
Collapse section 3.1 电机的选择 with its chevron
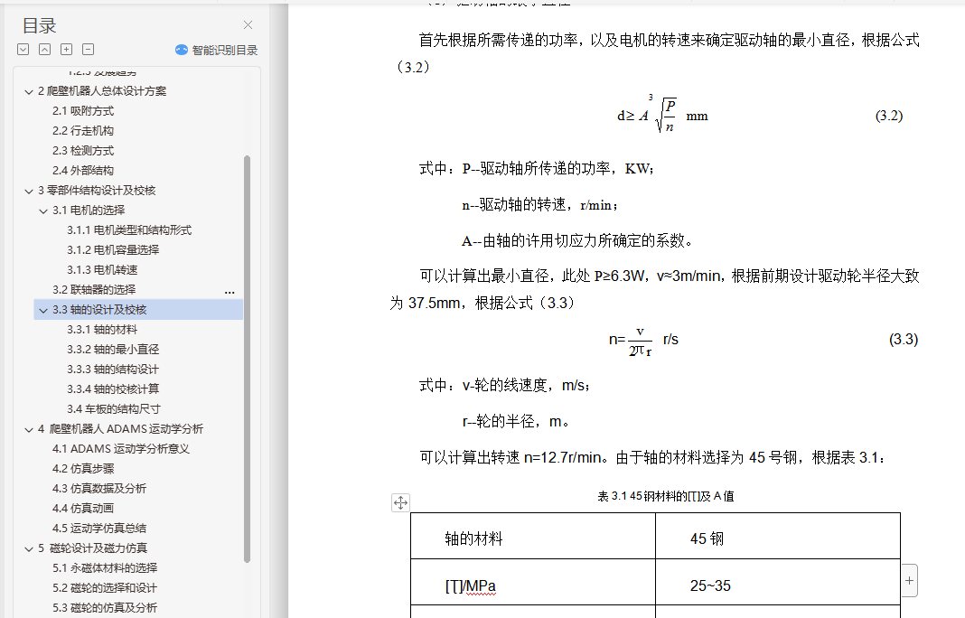coord(43,211)
